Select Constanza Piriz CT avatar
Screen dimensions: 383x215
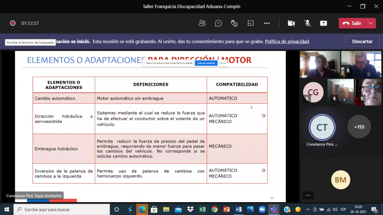322,127
